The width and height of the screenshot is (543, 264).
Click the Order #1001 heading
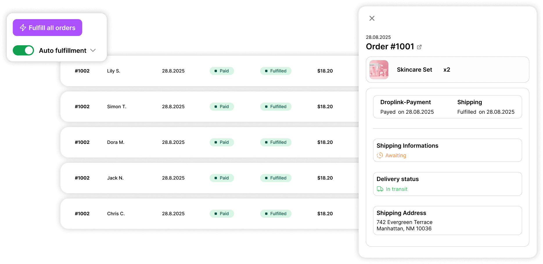coord(390,46)
